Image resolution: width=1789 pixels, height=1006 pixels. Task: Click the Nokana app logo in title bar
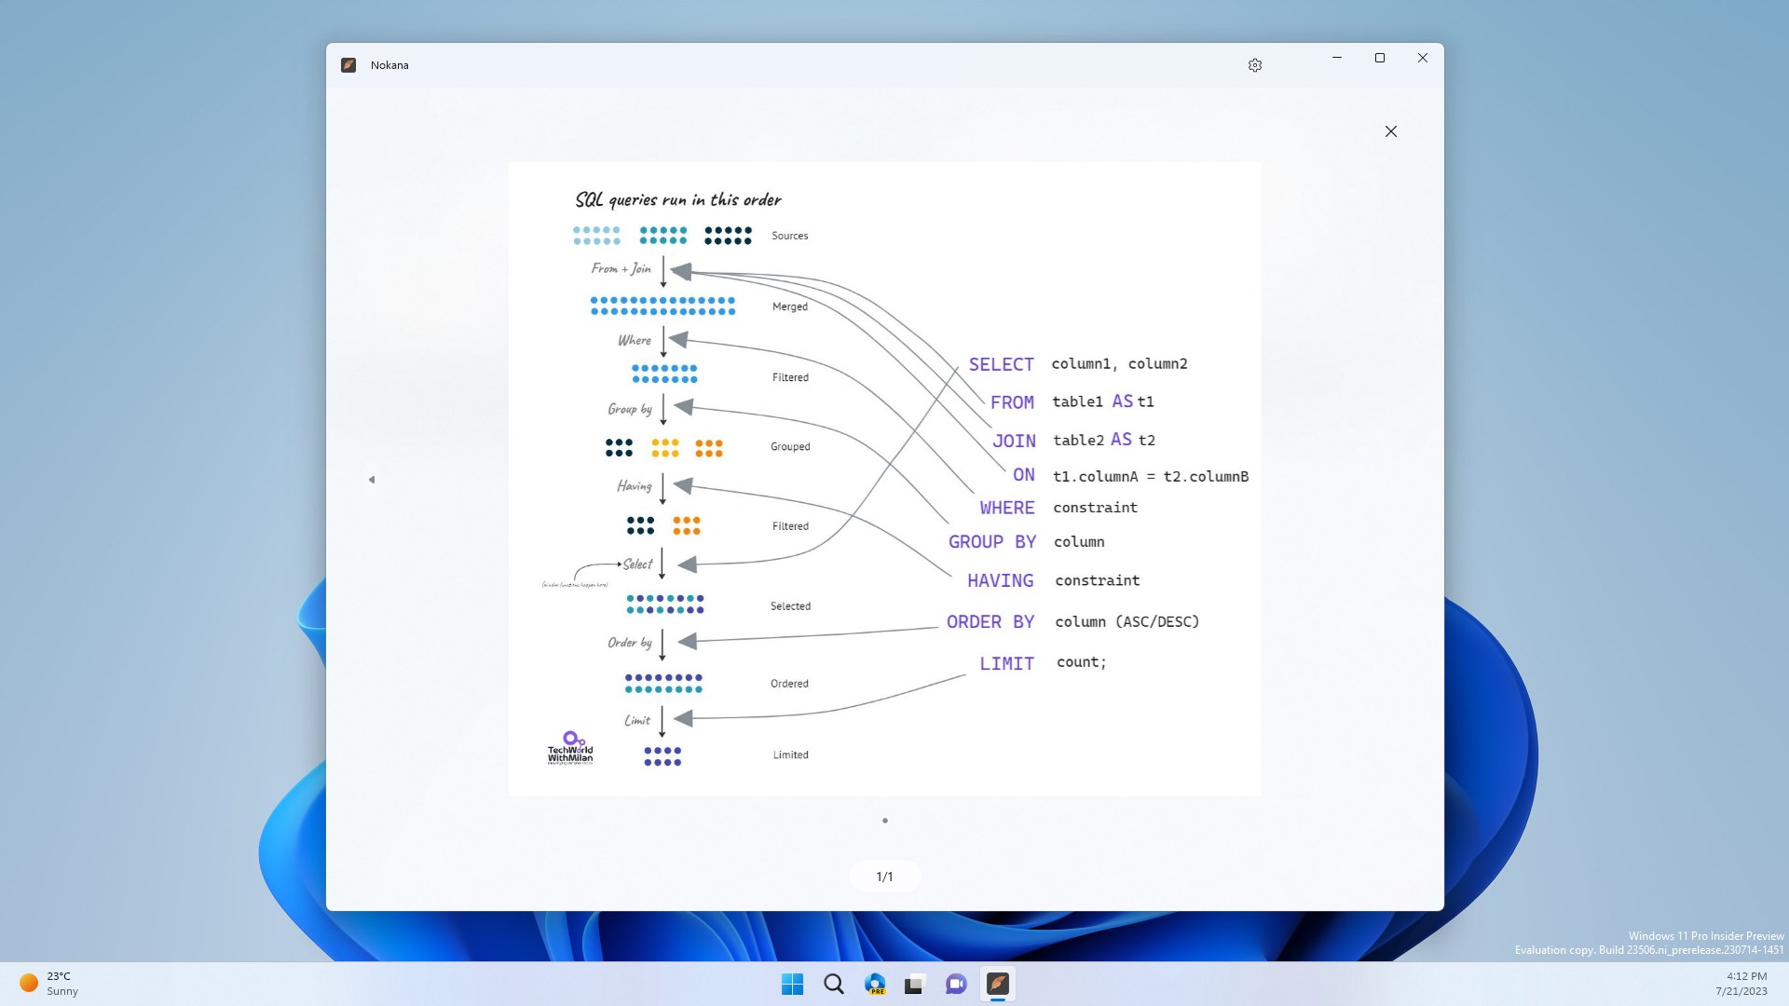pos(348,65)
